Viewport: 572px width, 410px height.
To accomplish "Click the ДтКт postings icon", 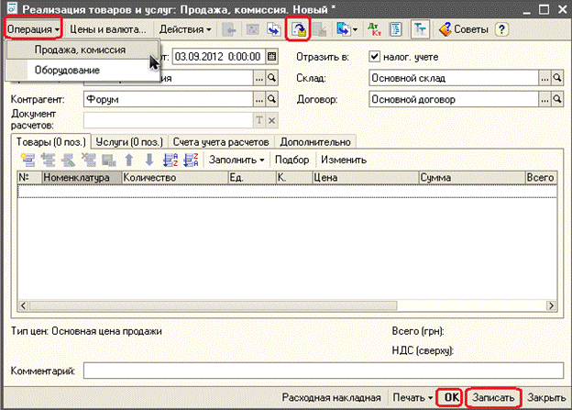I will 373,29.
